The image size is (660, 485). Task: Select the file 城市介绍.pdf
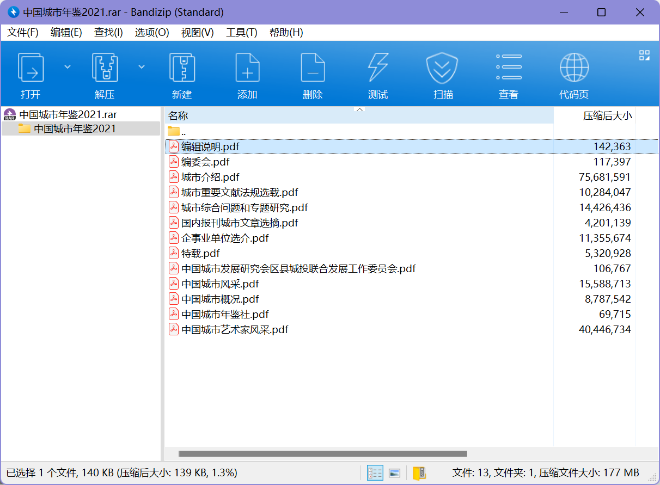(210, 177)
